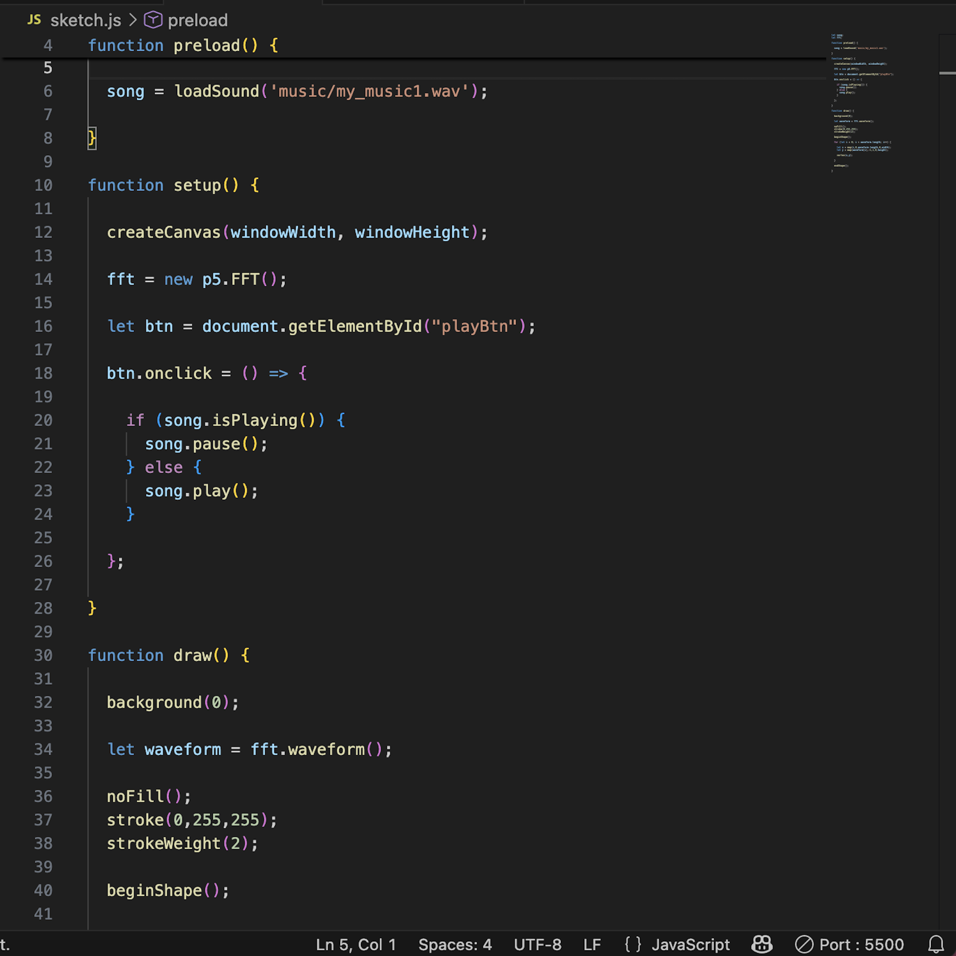Click on 'isPlaying' method call
956x956 pixels.
[x=255, y=420]
